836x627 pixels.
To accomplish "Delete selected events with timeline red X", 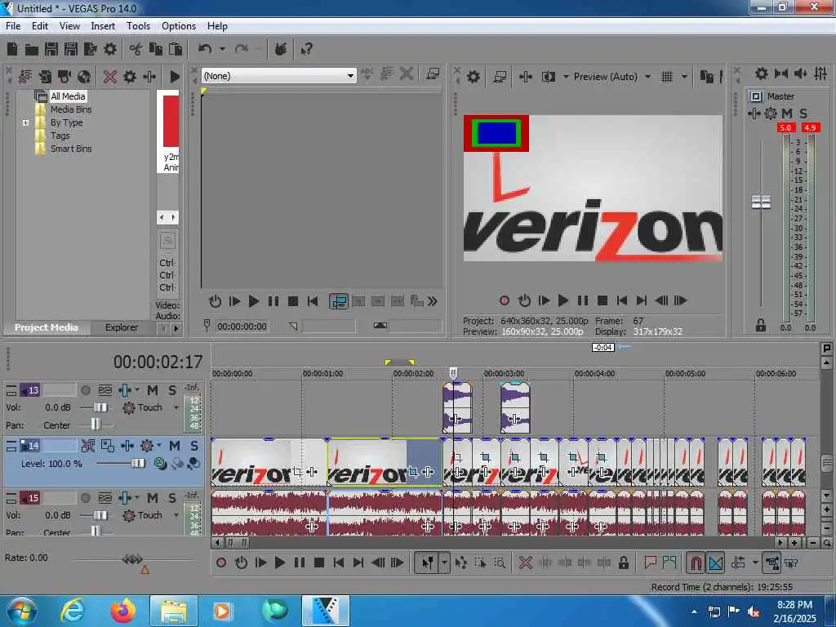I will [x=525, y=563].
